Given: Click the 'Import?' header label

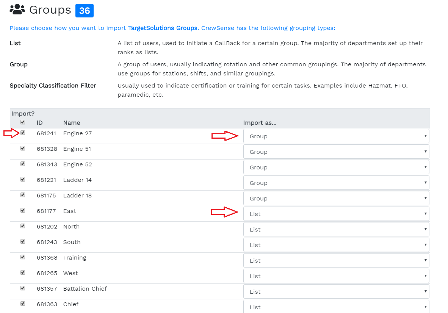Looking at the screenshot, I should pyautogui.click(x=23, y=114).
